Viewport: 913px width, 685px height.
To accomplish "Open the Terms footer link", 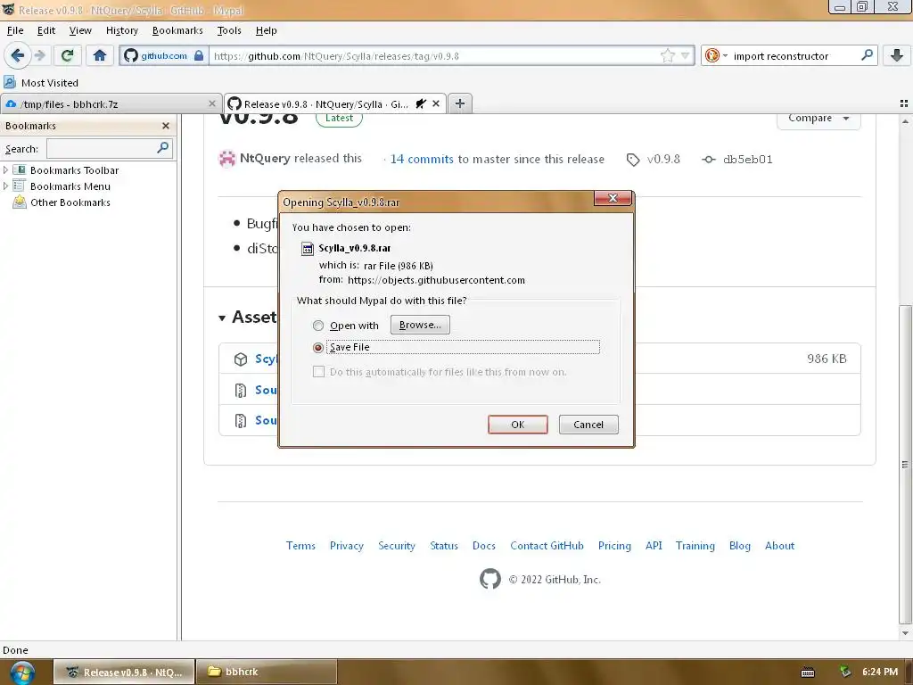I will (x=300, y=546).
